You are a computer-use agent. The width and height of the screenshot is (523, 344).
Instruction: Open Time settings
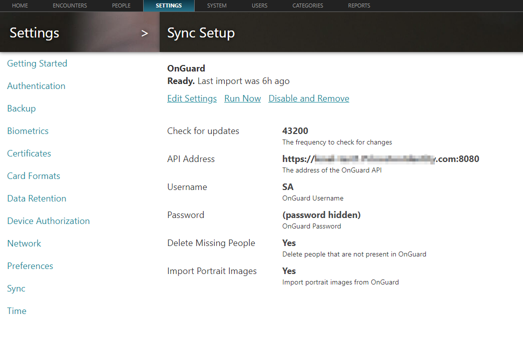(17, 311)
